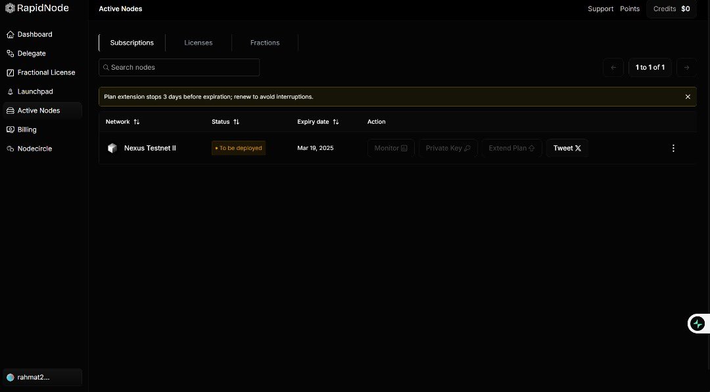
Task: Click the Search nodes field
Action: [x=179, y=68]
